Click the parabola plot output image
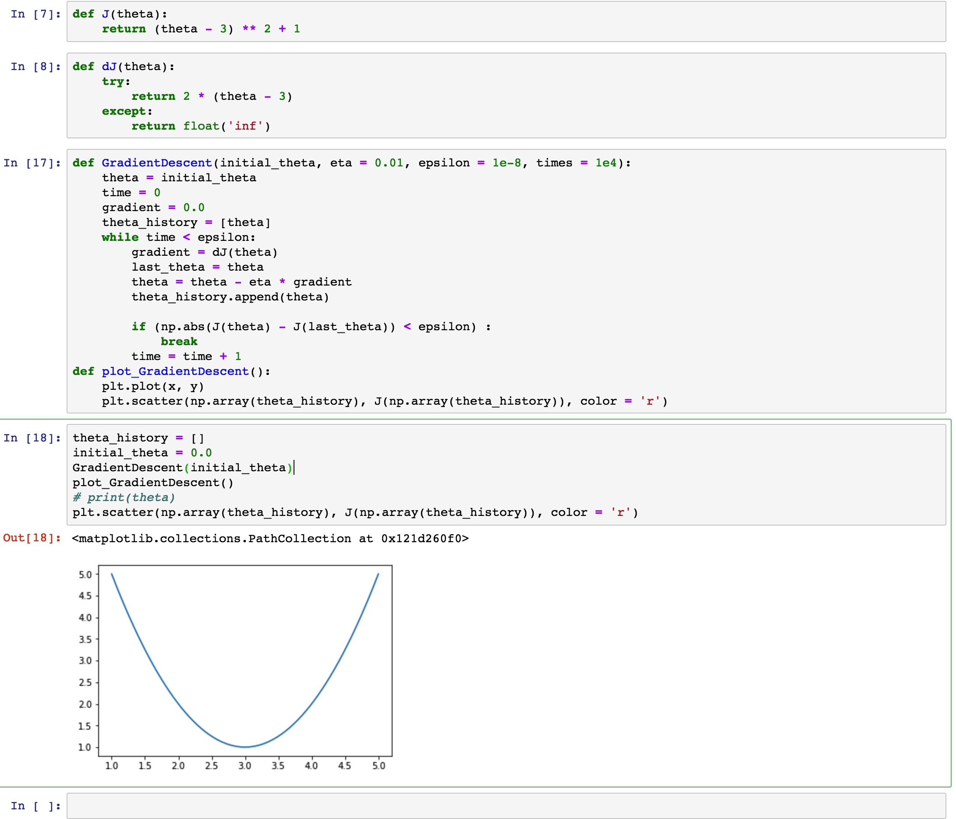The width and height of the screenshot is (956, 819). click(235, 668)
